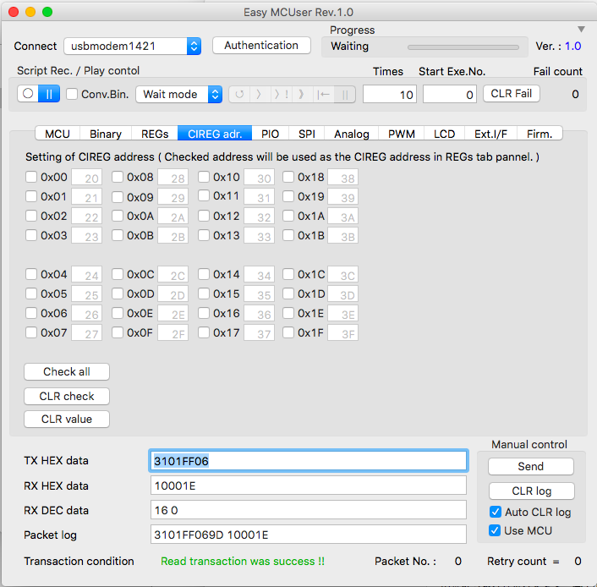
Task: Switch to the MCU tab
Action: (x=58, y=134)
